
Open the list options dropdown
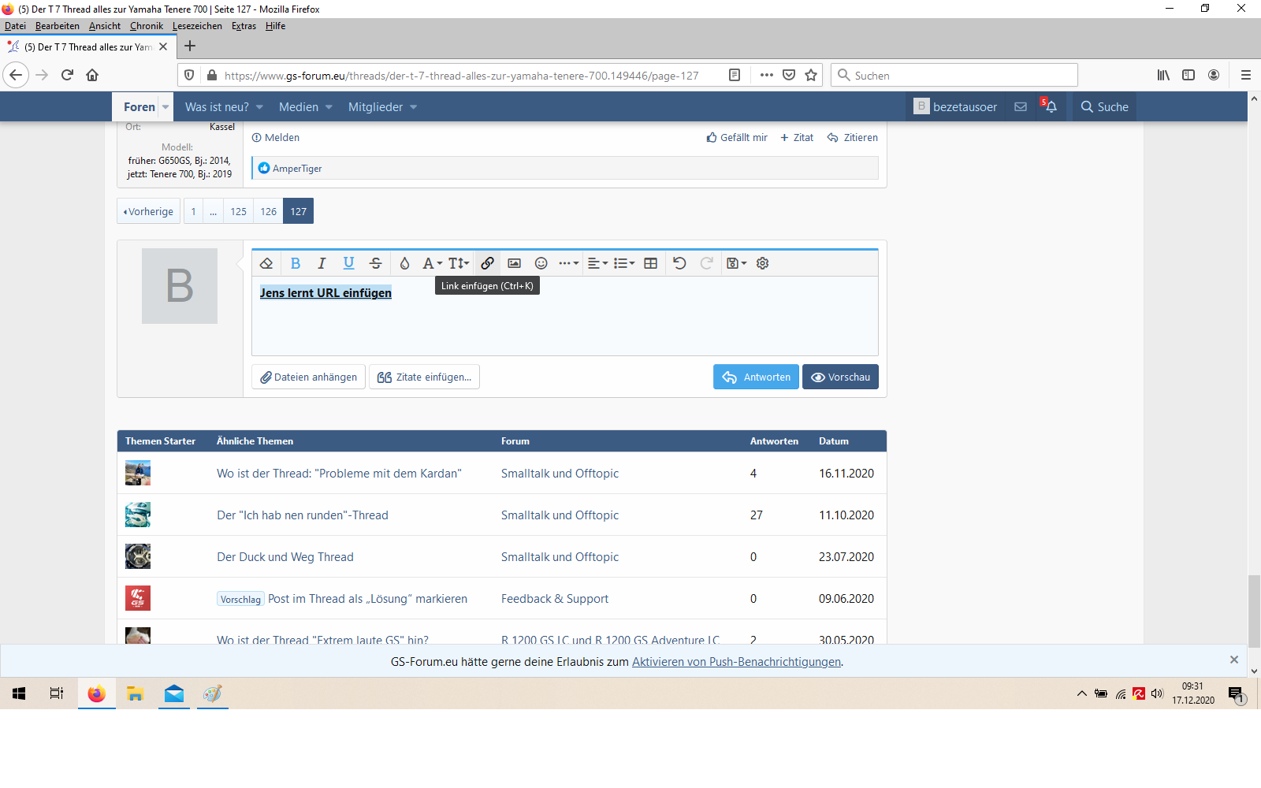tap(624, 263)
